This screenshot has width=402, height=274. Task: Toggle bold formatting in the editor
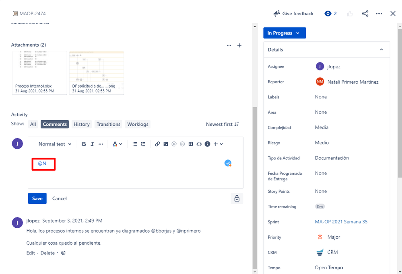click(x=84, y=144)
